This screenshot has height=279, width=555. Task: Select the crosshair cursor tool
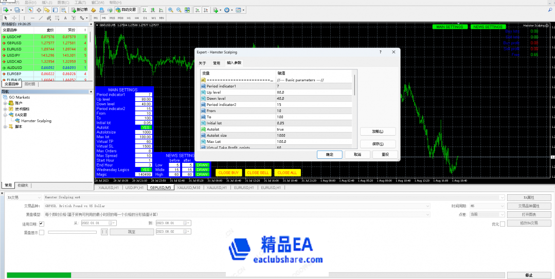point(14,18)
